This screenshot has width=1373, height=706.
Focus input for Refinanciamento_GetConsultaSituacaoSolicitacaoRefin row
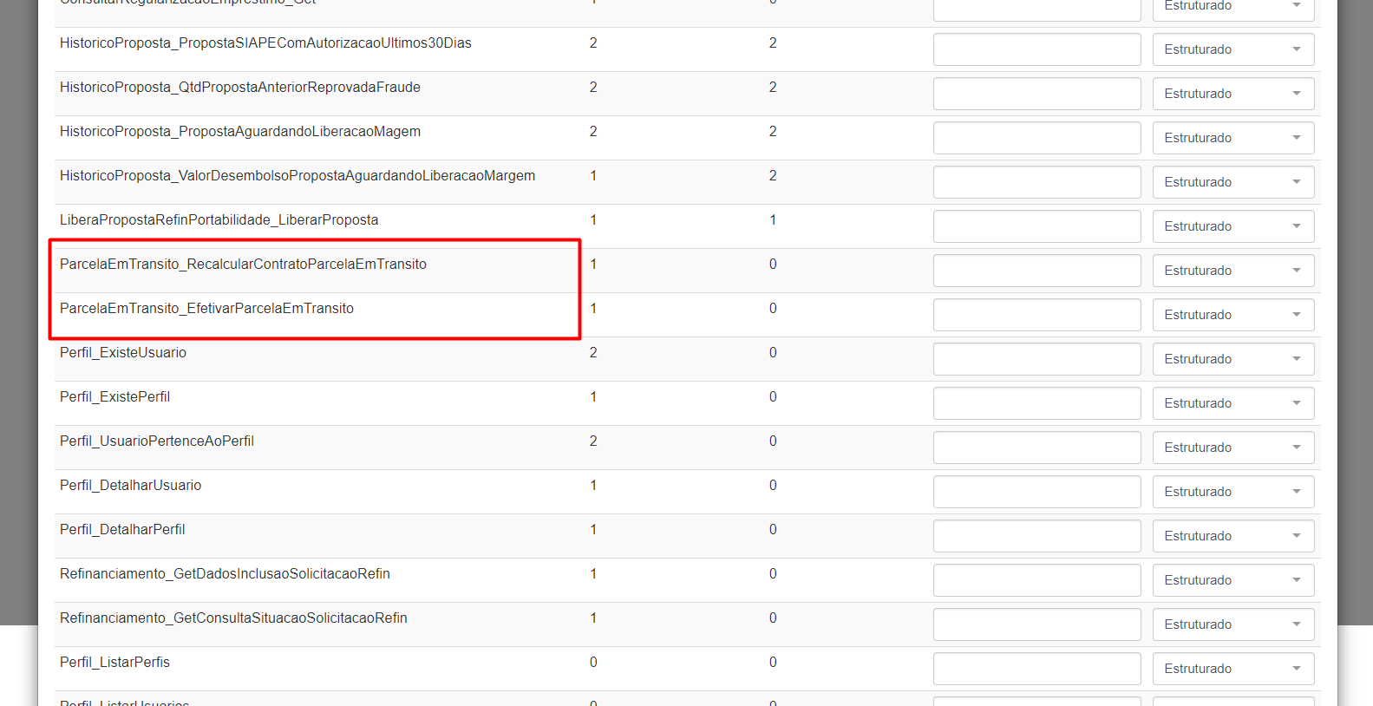pos(1036,624)
